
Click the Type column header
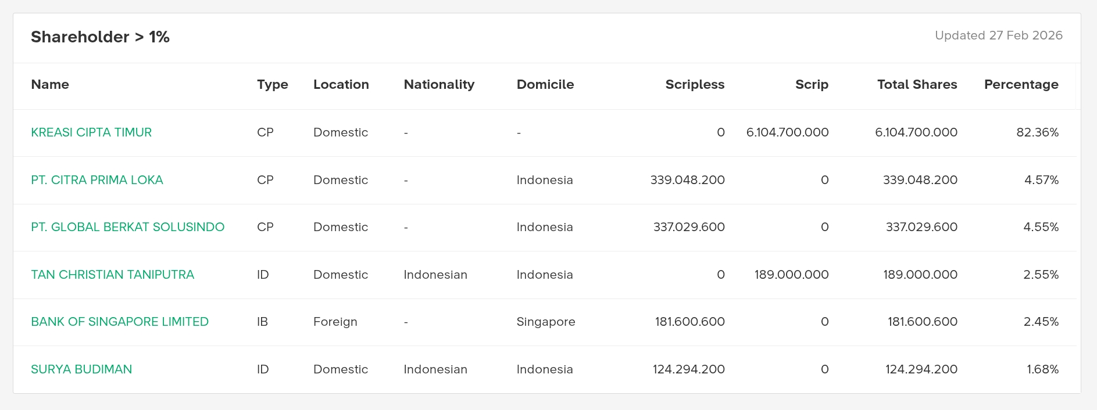273,85
